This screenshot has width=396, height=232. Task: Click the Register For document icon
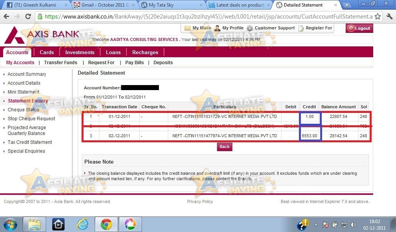(301, 28)
